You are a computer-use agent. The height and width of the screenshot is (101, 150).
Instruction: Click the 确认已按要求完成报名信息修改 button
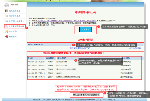[x=86, y=95]
